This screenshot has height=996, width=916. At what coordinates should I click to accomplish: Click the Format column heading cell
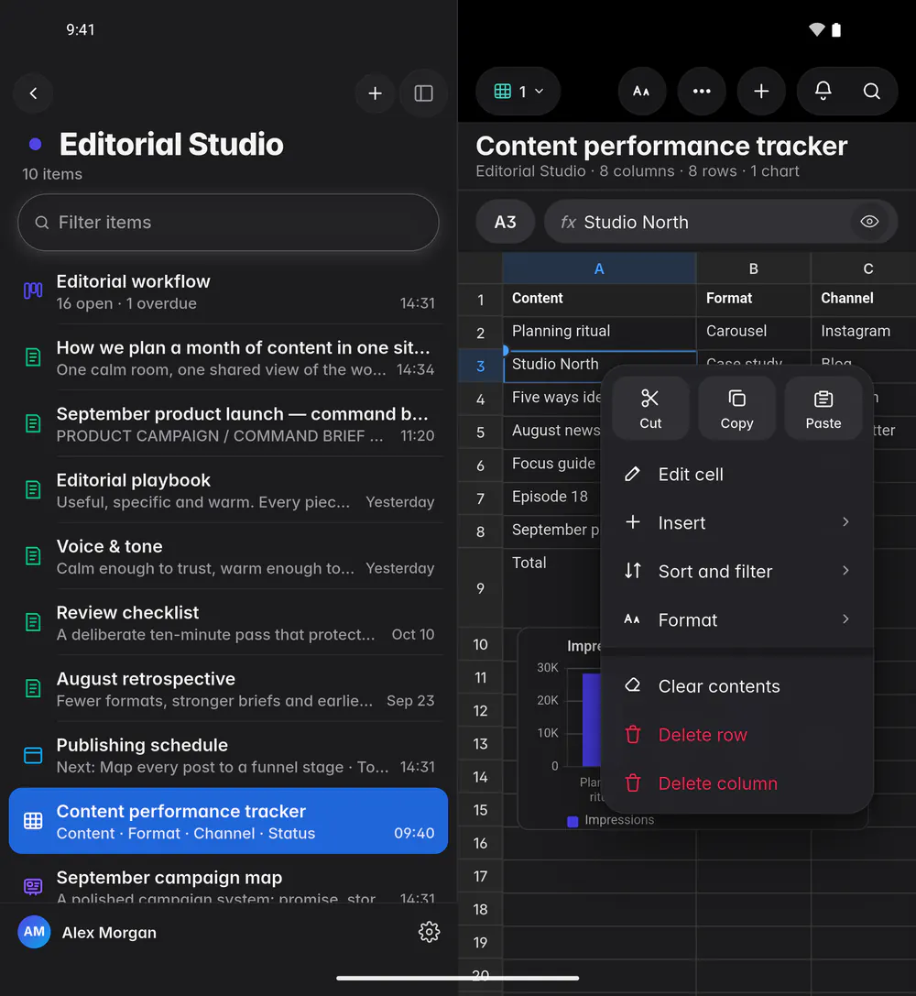(754, 299)
